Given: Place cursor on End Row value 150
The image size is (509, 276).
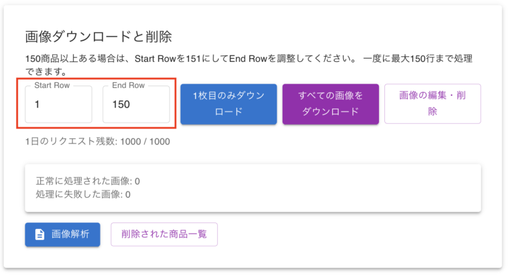Looking at the screenshot, I should tap(121, 104).
